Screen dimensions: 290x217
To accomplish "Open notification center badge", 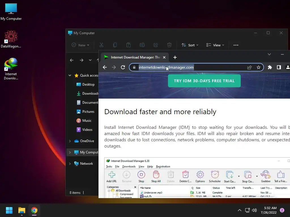I will (x=282, y=210).
